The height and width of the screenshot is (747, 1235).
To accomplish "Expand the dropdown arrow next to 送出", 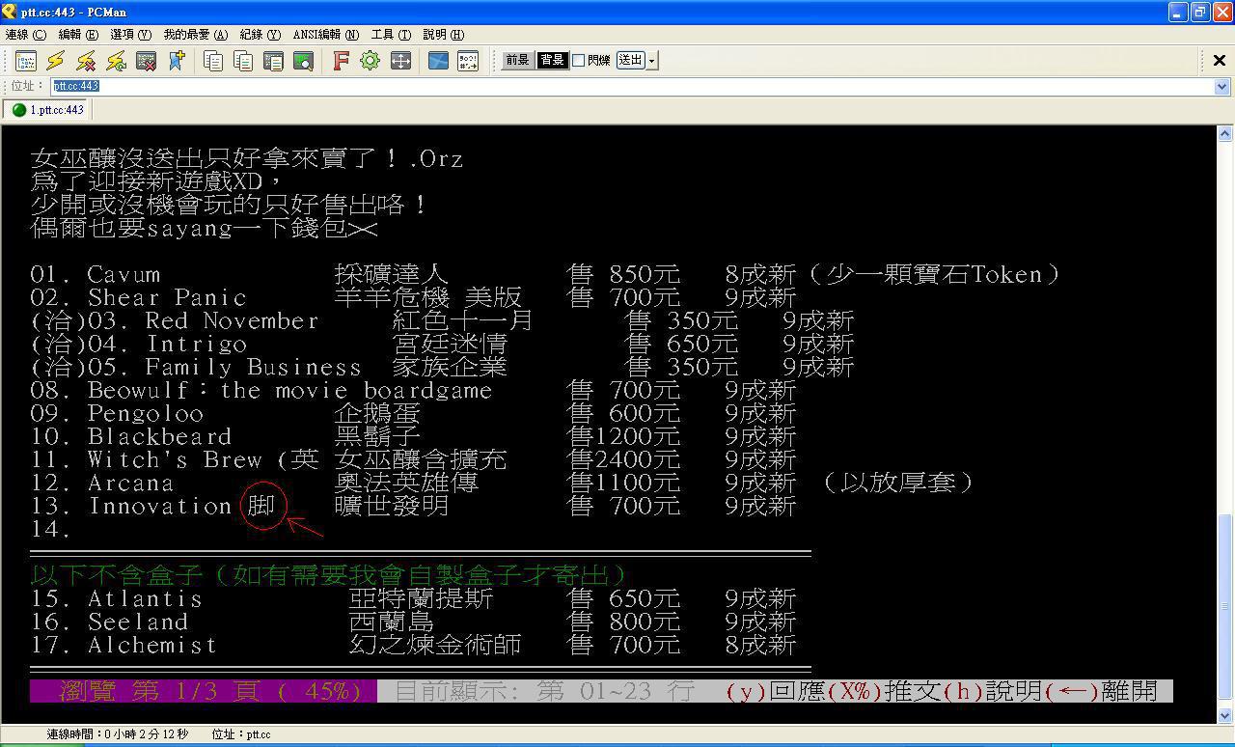I will (652, 61).
